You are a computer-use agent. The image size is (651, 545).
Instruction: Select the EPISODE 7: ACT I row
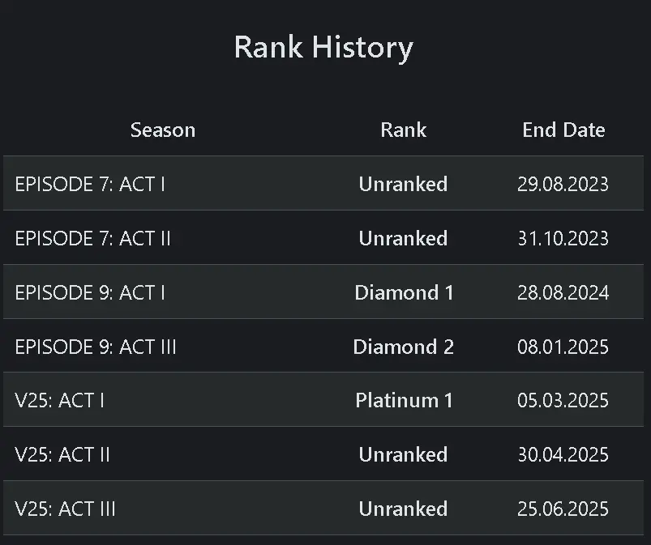[x=90, y=184]
